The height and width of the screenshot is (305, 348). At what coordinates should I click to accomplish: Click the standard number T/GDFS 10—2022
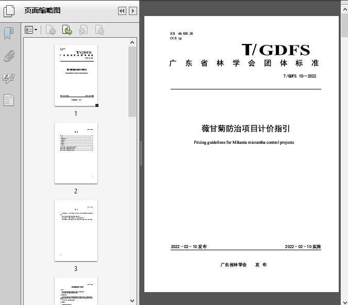pyautogui.click(x=300, y=76)
